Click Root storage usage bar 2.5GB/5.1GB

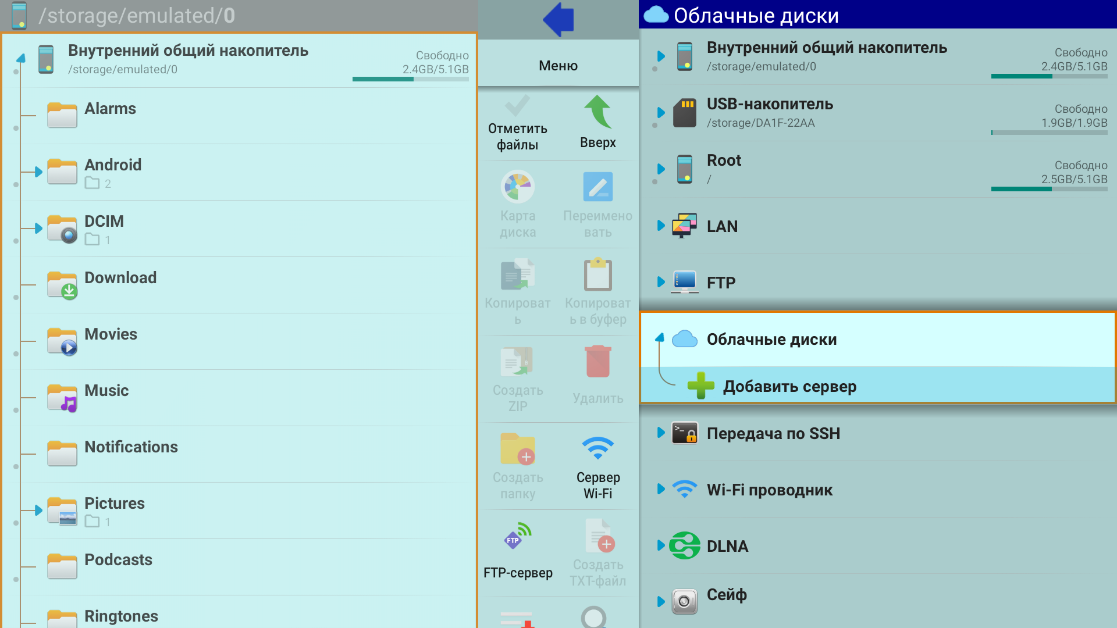point(1050,189)
